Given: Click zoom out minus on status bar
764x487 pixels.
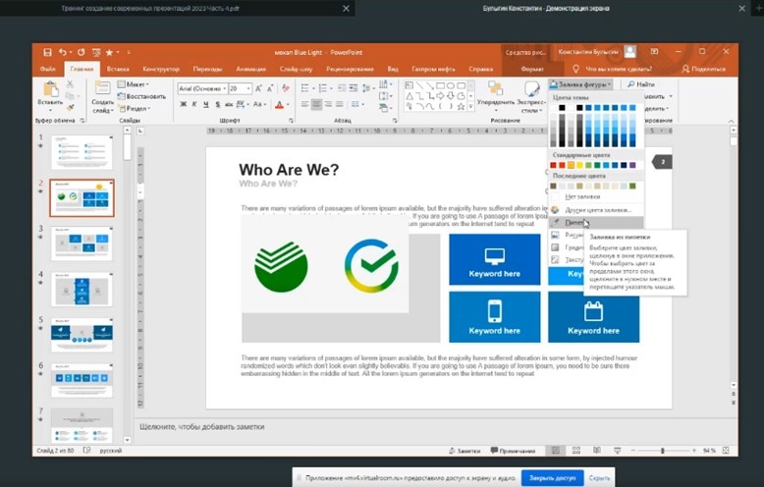Looking at the screenshot, I should 633,451.
